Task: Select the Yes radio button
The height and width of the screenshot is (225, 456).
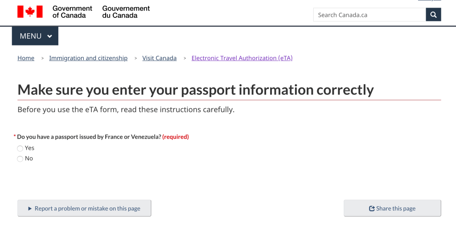Action: 20,148
